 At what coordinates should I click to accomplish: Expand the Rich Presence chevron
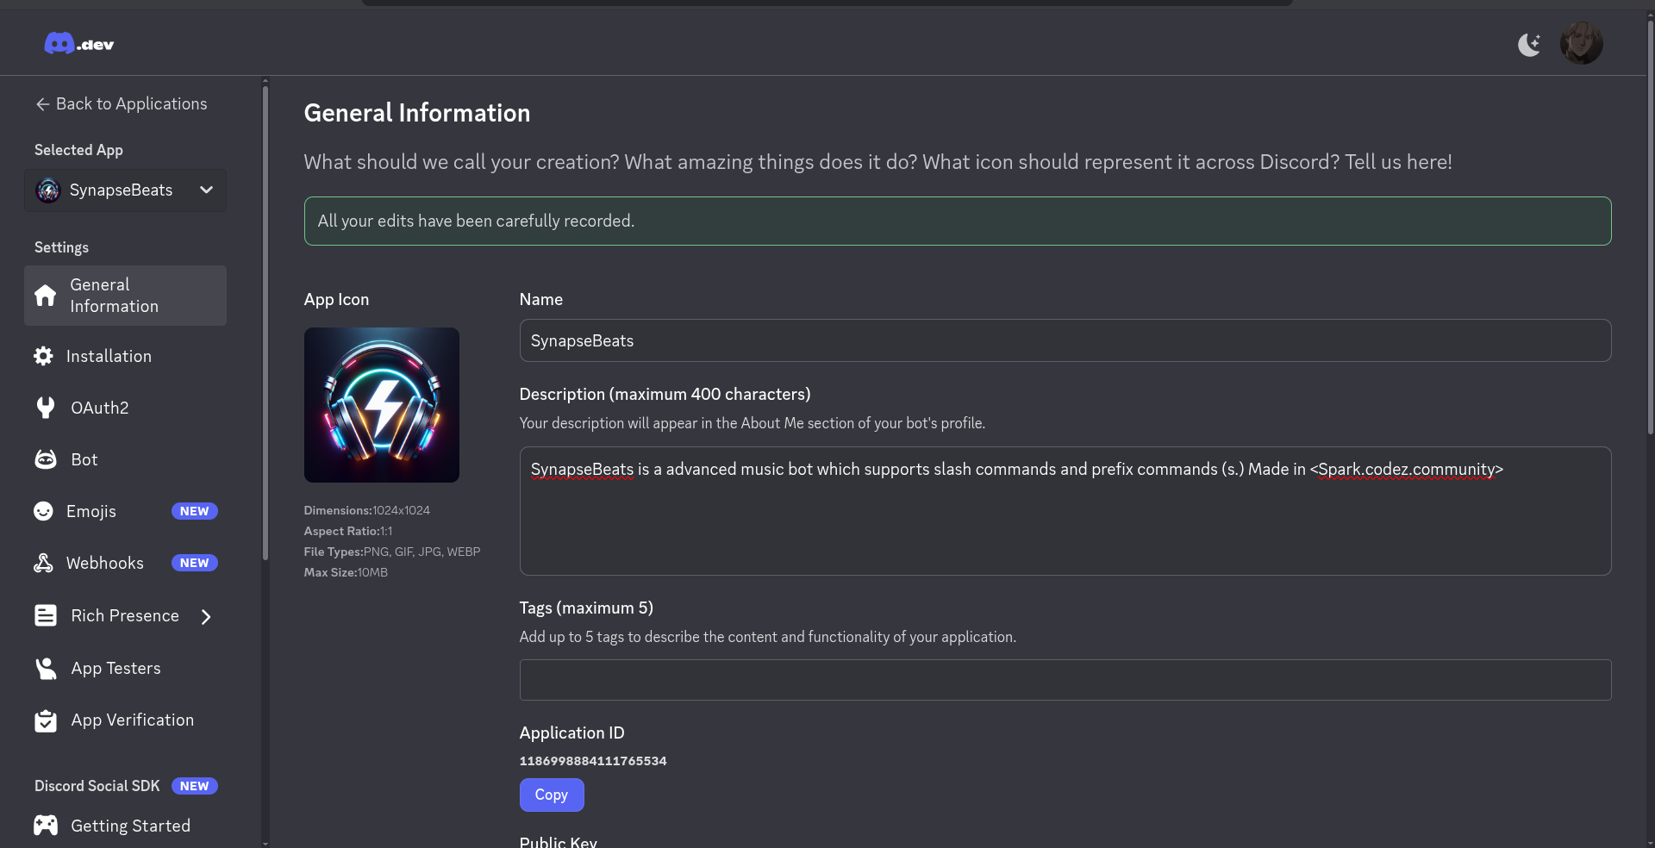tap(206, 616)
